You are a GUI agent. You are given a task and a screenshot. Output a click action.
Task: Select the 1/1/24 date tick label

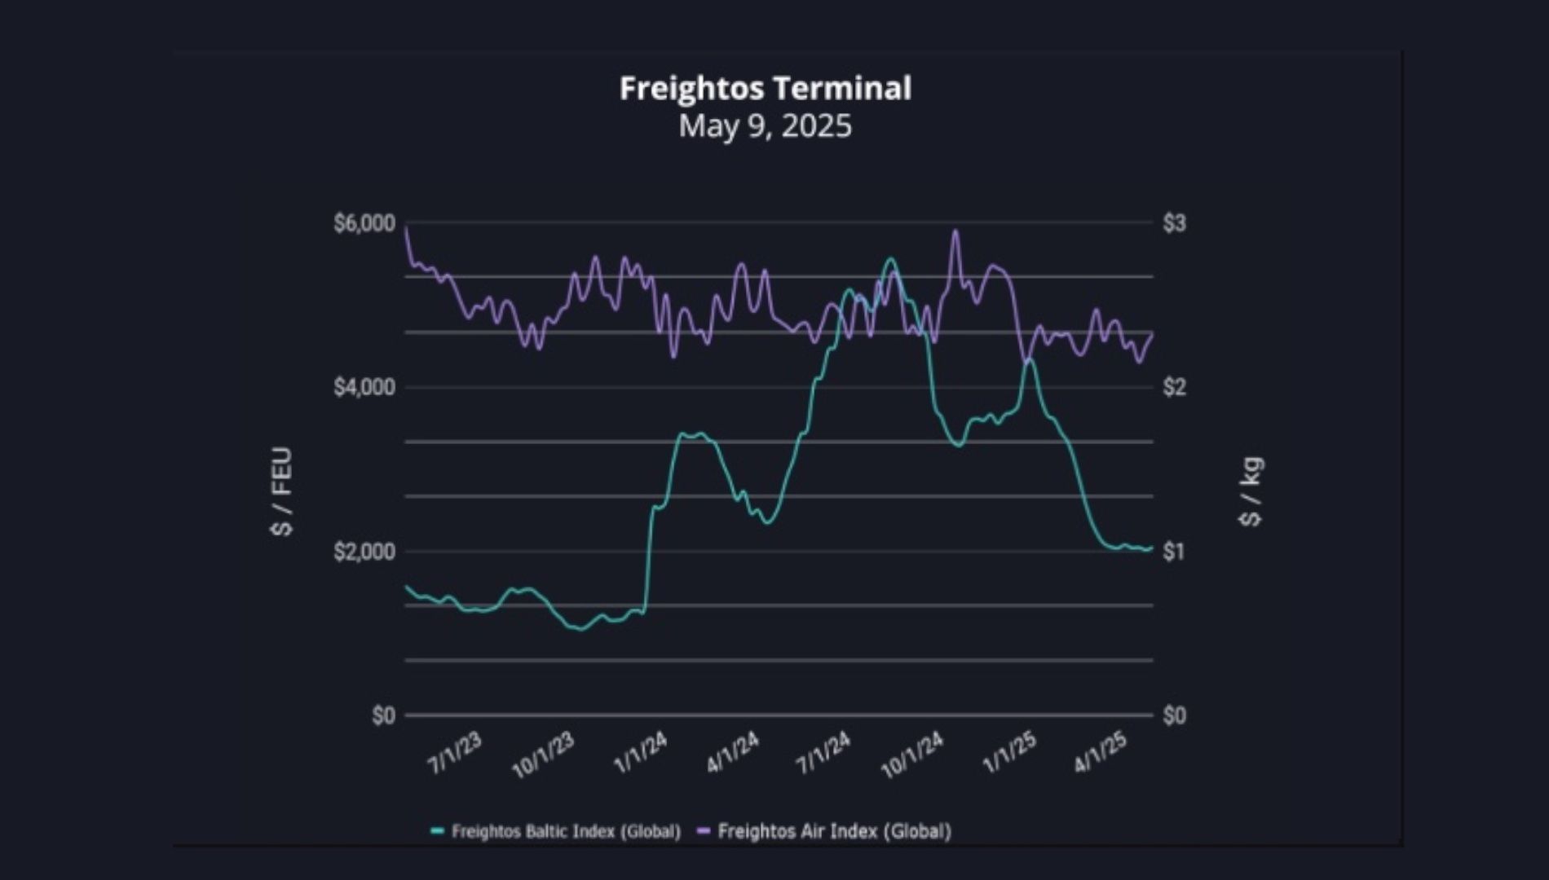(641, 754)
